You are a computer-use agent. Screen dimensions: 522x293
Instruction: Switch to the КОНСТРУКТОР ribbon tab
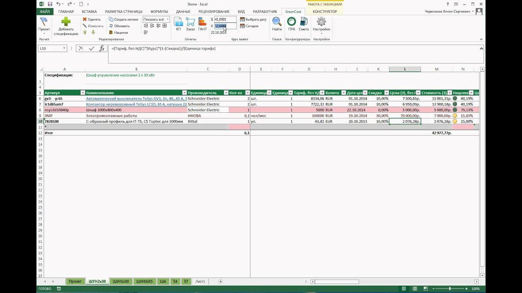tap(325, 12)
